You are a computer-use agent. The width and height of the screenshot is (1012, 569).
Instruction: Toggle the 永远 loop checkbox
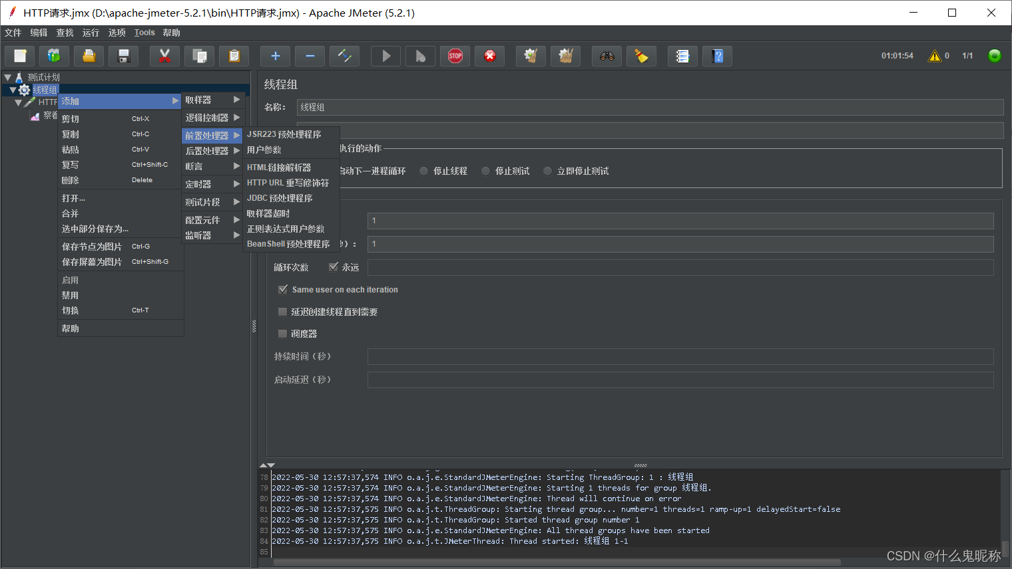click(x=334, y=267)
